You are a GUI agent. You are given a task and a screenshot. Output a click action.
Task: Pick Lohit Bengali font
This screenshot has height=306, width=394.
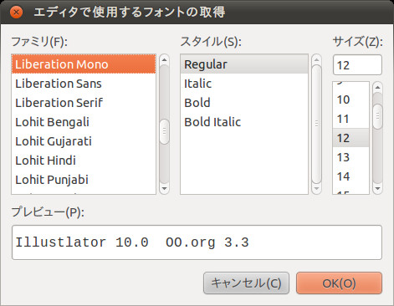(x=84, y=122)
